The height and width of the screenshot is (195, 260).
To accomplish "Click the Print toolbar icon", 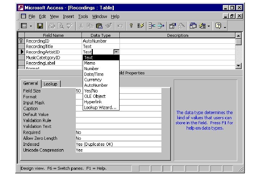I will pos(52,26).
